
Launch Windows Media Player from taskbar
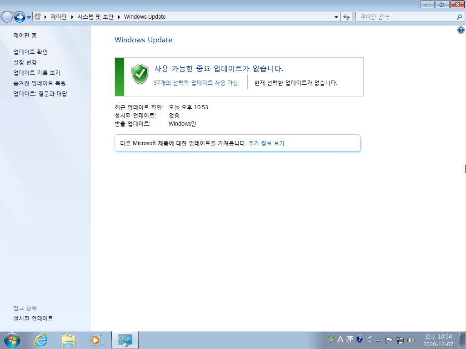96,340
